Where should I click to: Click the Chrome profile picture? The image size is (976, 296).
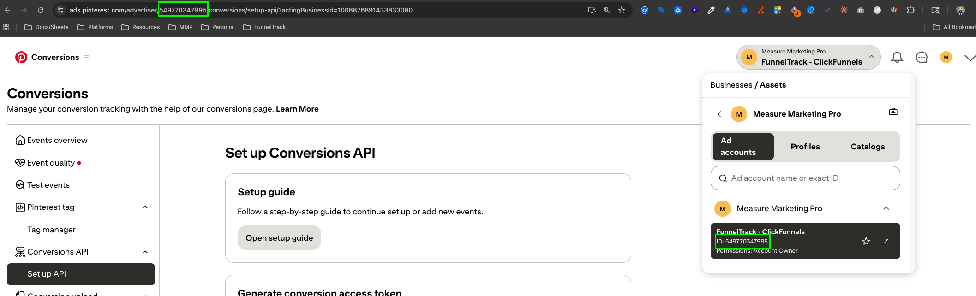pyautogui.click(x=960, y=10)
